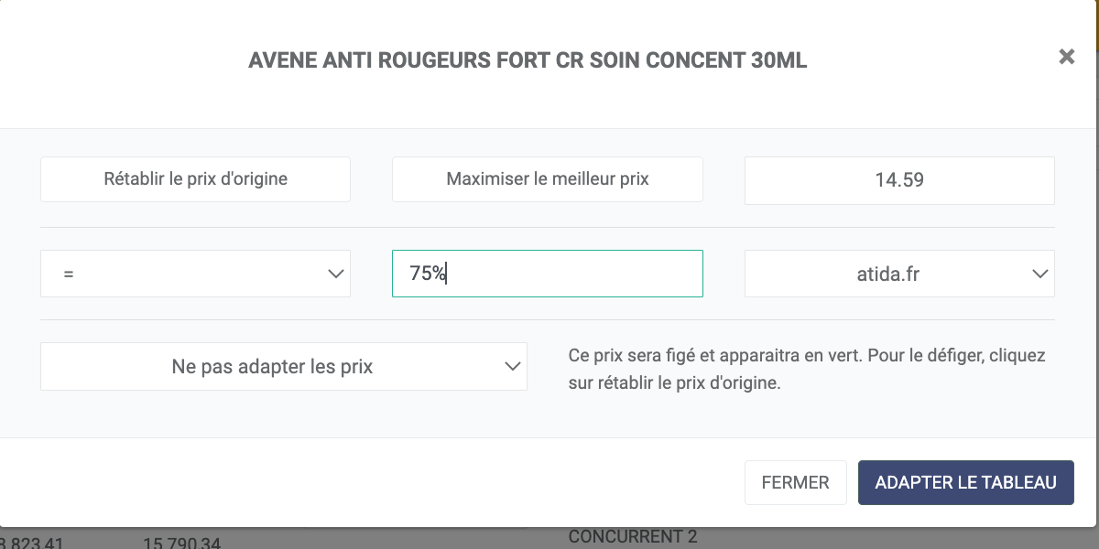
Task: Click the chevron arrow beside atida.fr
Action: coord(1039,274)
